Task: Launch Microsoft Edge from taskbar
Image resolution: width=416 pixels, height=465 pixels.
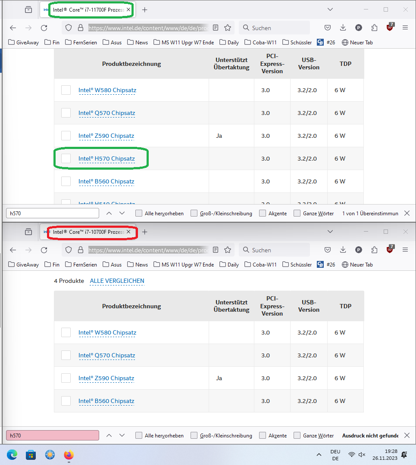Action: (12, 455)
